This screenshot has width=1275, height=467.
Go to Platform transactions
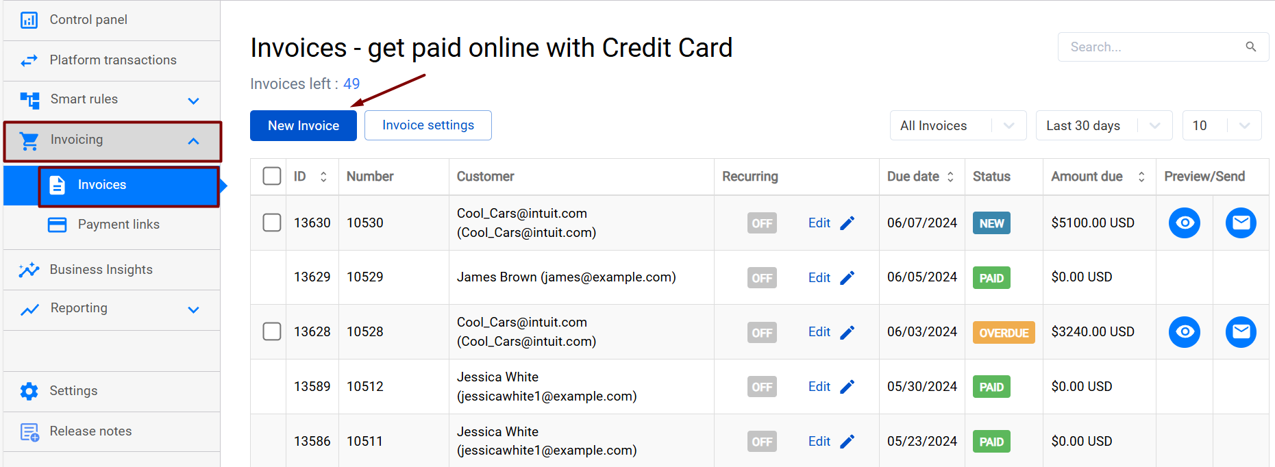[112, 61]
